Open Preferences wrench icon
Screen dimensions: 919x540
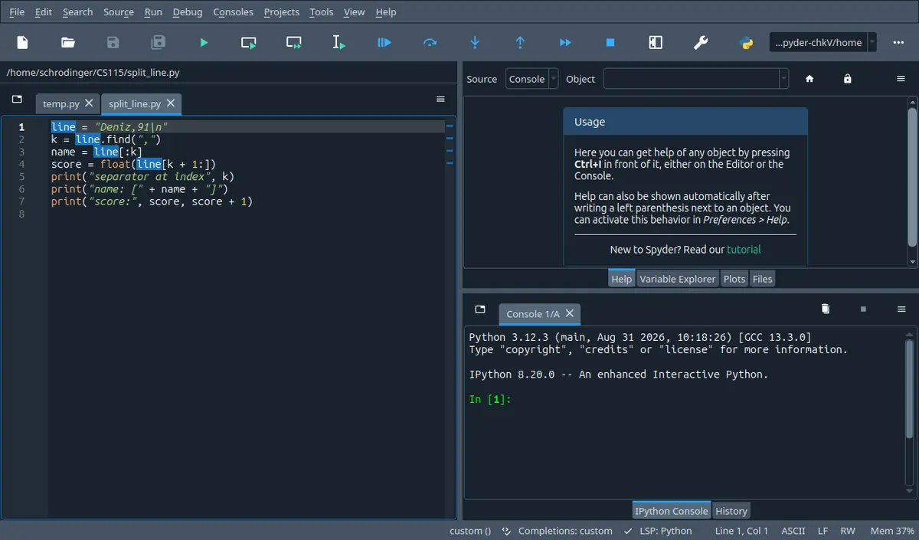pyautogui.click(x=701, y=43)
